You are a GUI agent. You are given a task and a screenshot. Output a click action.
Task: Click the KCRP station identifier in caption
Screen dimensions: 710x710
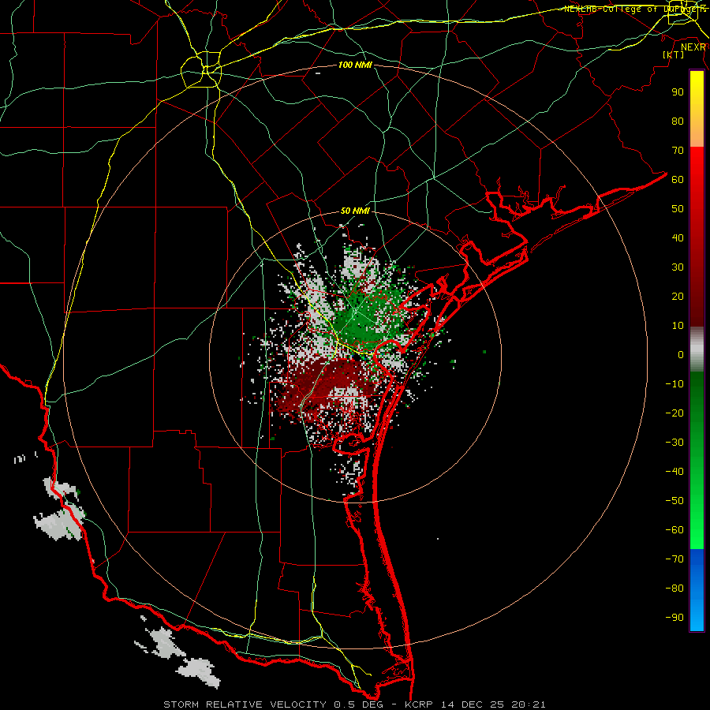420,704
